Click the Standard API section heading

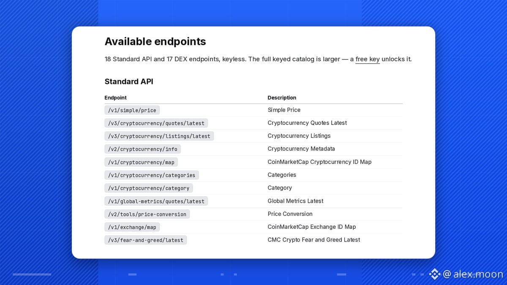click(129, 81)
